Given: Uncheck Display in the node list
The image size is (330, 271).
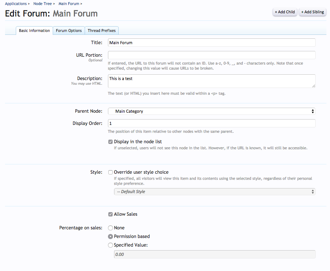Looking at the screenshot, I should 110,142.
